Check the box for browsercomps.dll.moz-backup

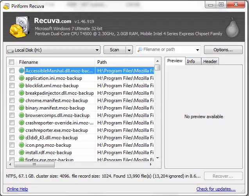[12, 115]
